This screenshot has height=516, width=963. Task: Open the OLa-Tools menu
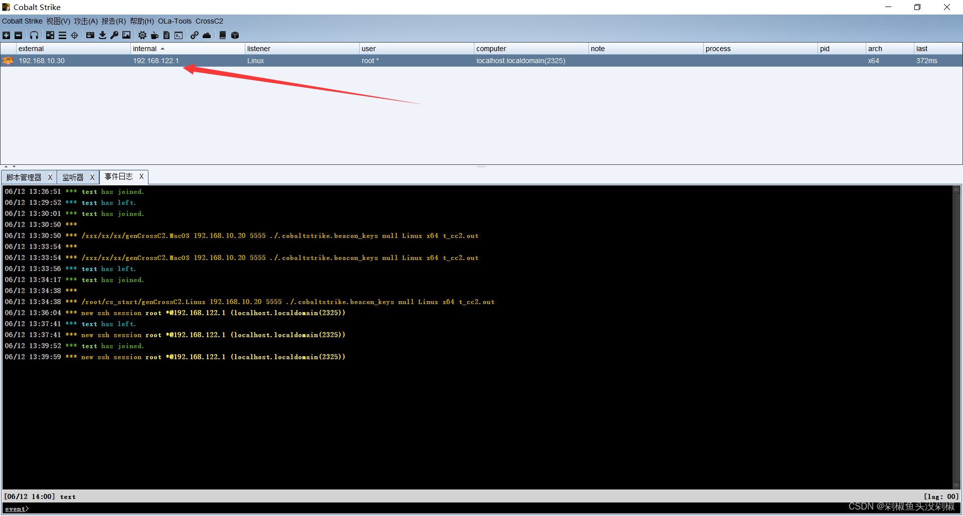[x=175, y=21]
